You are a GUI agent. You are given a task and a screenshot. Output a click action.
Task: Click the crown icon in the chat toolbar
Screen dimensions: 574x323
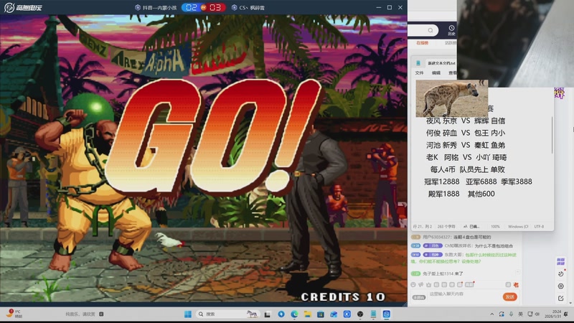(428, 284)
